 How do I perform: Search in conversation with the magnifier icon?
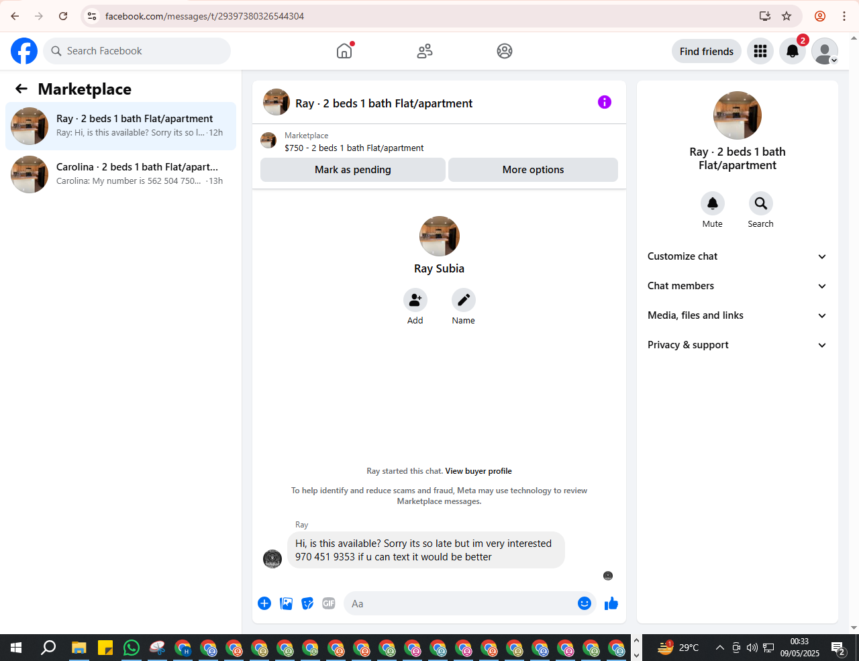[x=761, y=203]
